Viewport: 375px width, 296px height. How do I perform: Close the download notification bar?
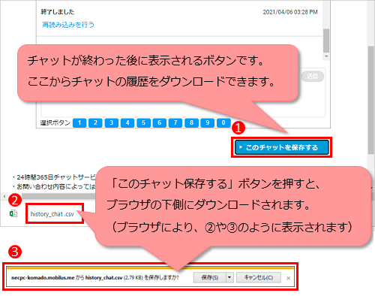288,278
